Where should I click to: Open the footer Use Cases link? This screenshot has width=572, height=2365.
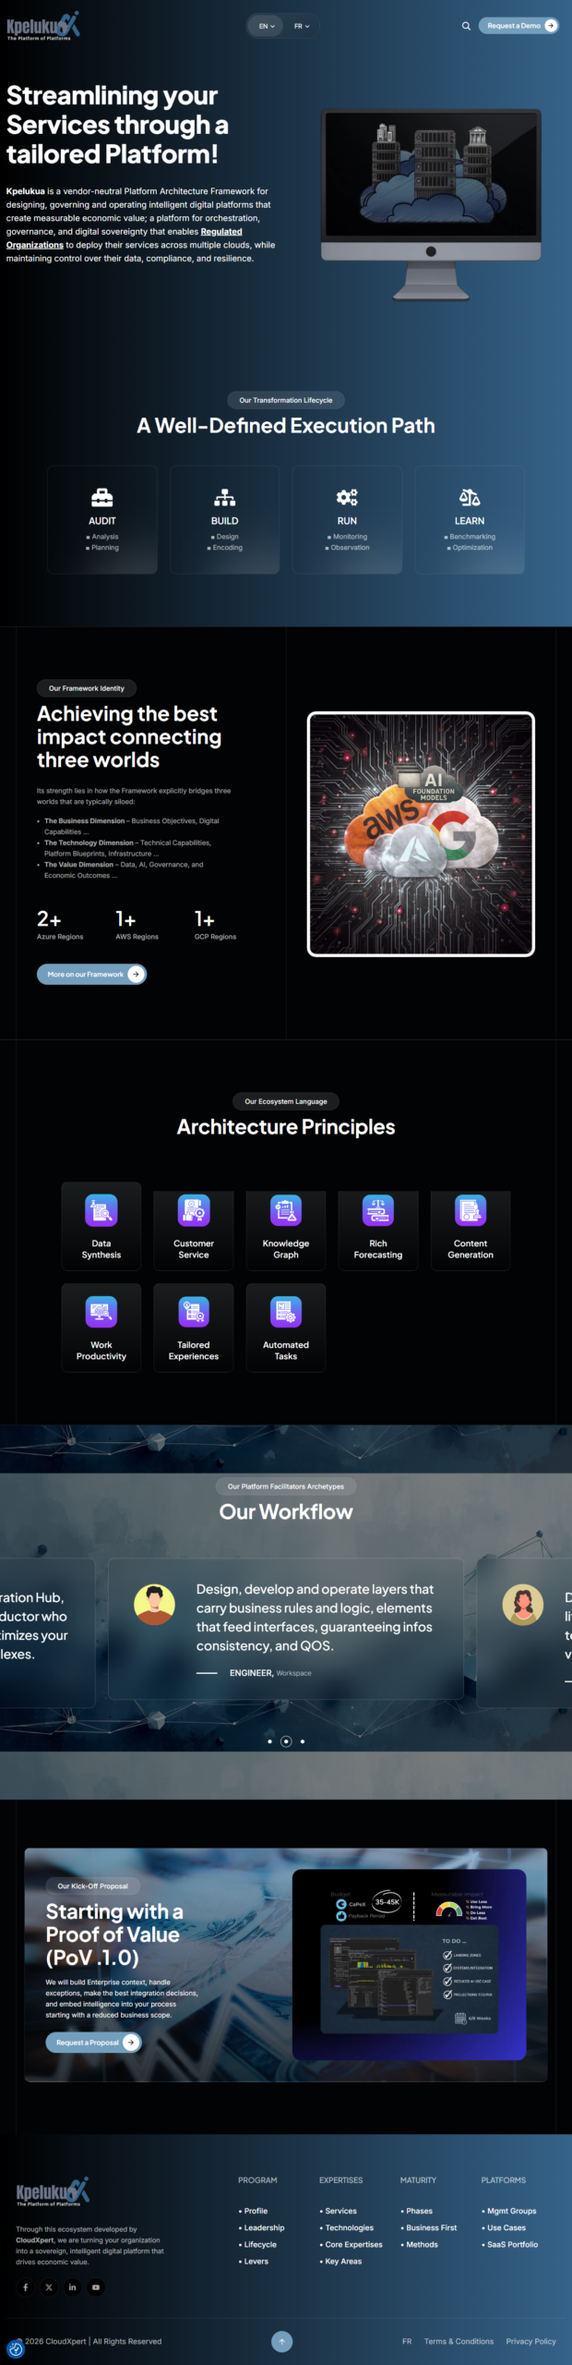[506, 2227]
